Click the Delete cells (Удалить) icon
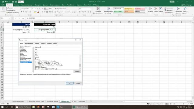The image size is (194, 109). [x=156, y=9]
